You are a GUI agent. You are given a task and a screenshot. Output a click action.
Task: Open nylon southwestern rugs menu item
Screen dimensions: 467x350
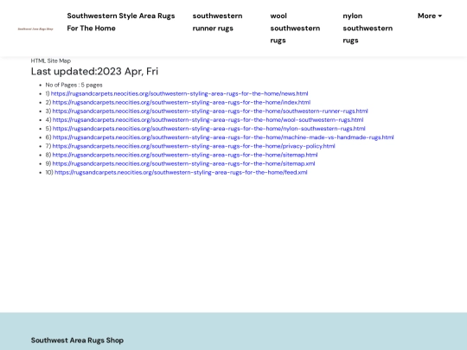[x=368, y=28]
